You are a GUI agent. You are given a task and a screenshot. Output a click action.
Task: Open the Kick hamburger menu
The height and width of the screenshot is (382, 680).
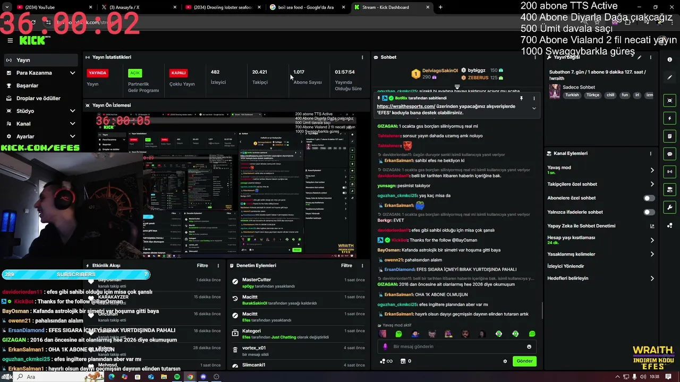click(10, 40)
